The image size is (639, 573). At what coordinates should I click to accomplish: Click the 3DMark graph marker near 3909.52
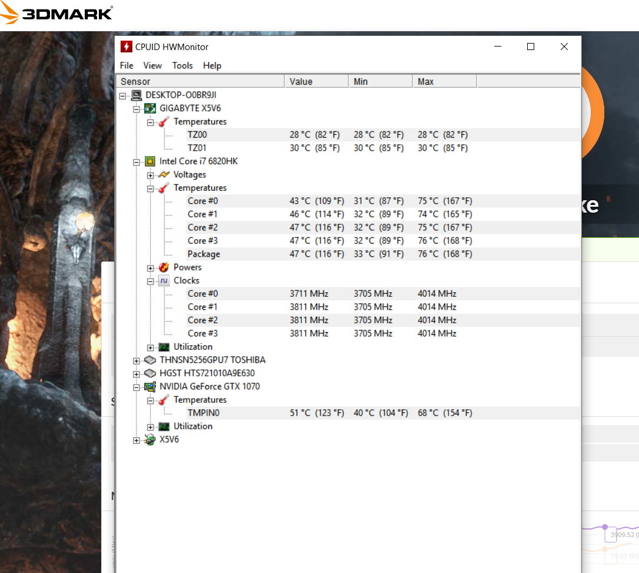click(x=605, y=527)
